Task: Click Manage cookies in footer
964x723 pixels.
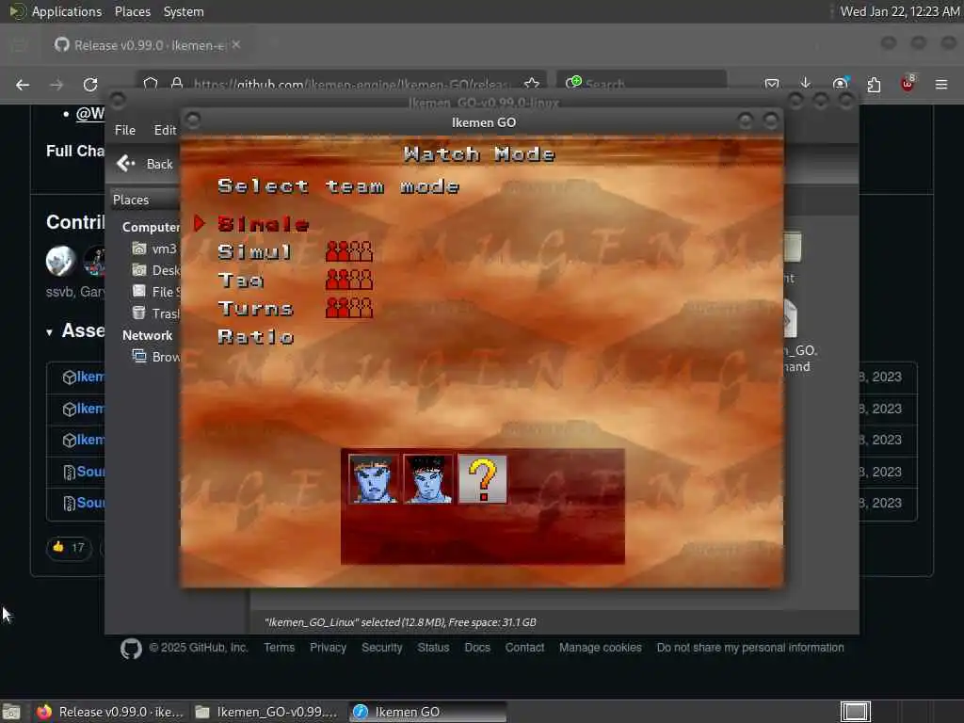Action: (600, 648)
